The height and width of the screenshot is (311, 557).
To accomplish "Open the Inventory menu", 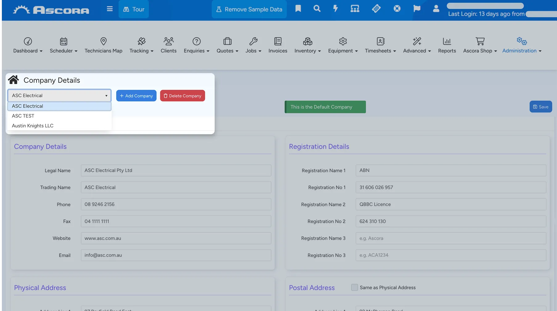I will 307,45.
